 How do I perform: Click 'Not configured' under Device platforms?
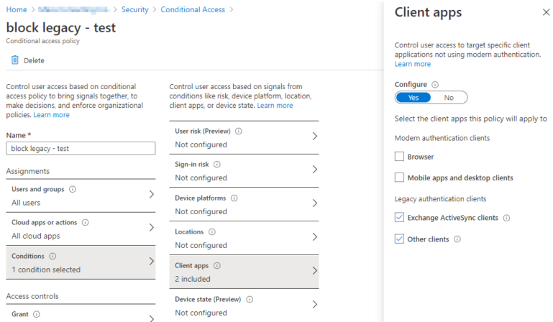(201, 211)
